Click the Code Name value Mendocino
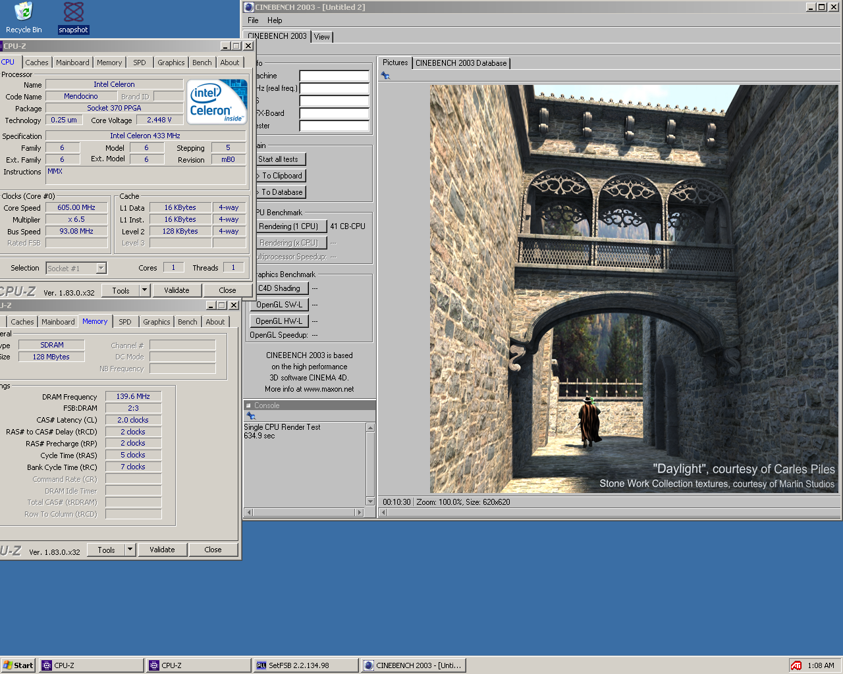Image resolution: width=843 pixels, height=674 pixels. tap(81, 96)
